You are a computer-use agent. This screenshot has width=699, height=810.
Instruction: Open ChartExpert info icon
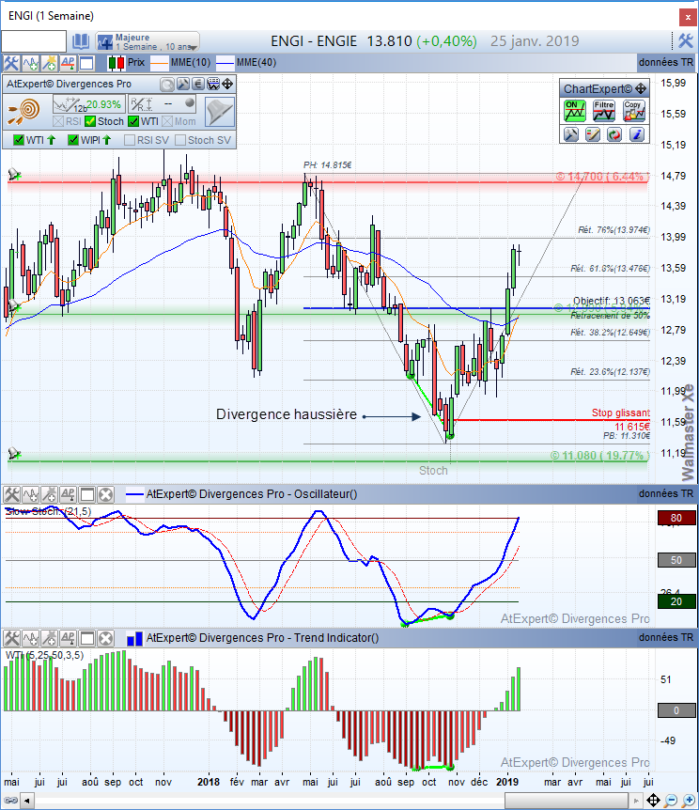[x=637, y=134]
